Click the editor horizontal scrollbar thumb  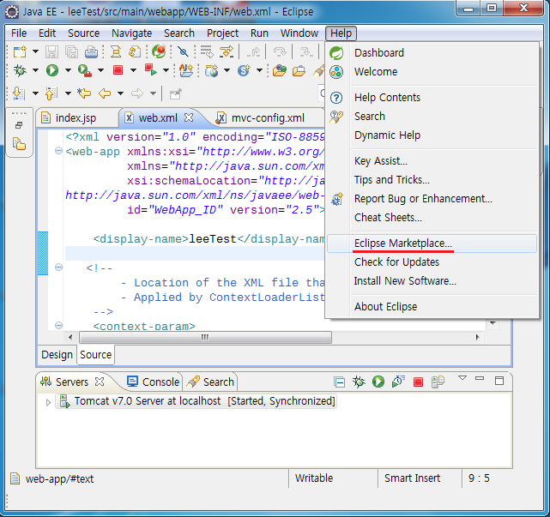pos(205,337)
